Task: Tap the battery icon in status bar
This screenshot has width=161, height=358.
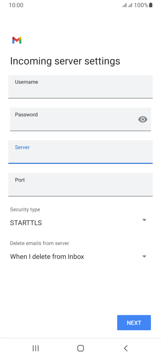Action: click(151, 5)
